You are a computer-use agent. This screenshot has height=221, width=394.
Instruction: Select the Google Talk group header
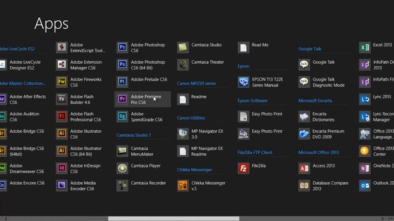[310, 49]
